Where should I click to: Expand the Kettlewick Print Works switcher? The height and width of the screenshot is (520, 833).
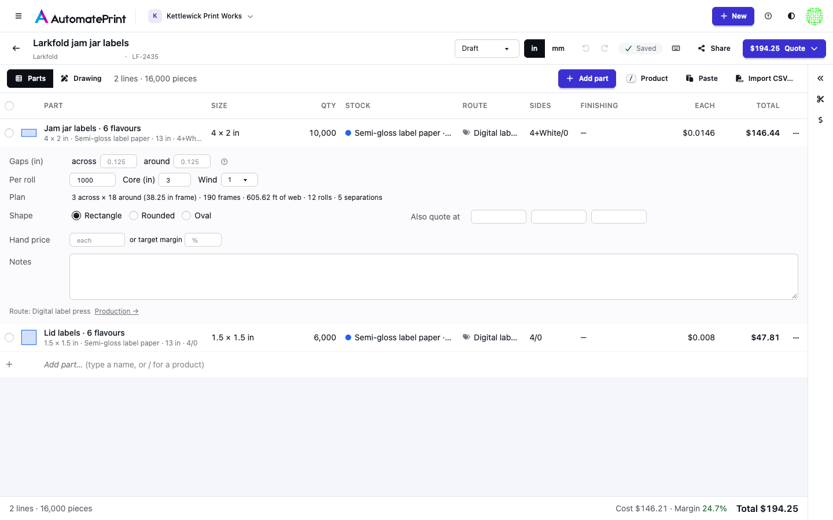[201, 16]
